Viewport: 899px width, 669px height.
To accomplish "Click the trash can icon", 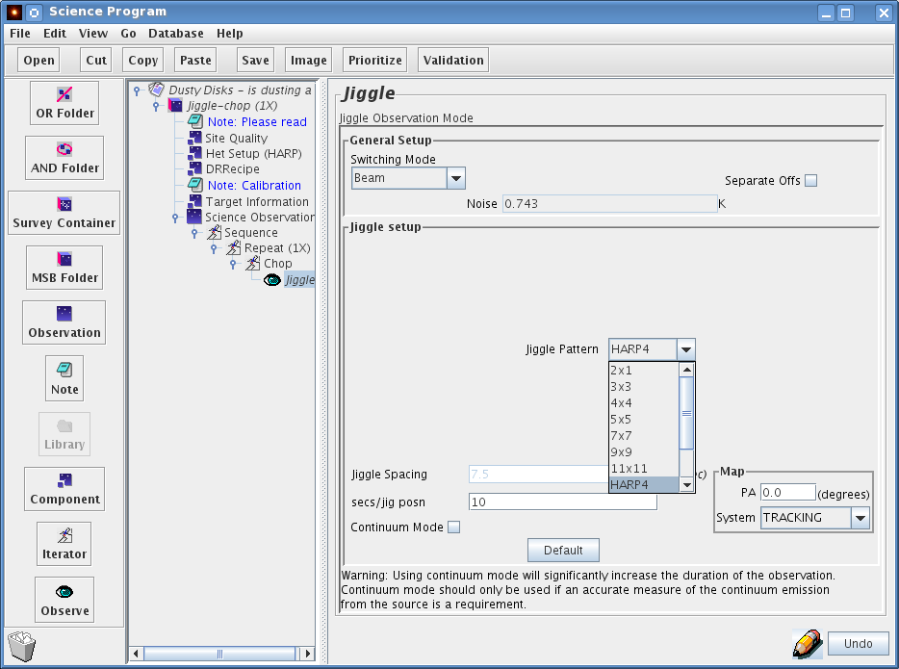I will tap(21, 645).
